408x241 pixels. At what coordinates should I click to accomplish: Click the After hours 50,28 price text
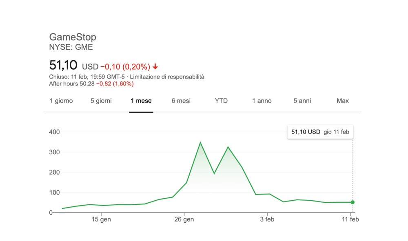pyautogui.click(x=71, y=84)
